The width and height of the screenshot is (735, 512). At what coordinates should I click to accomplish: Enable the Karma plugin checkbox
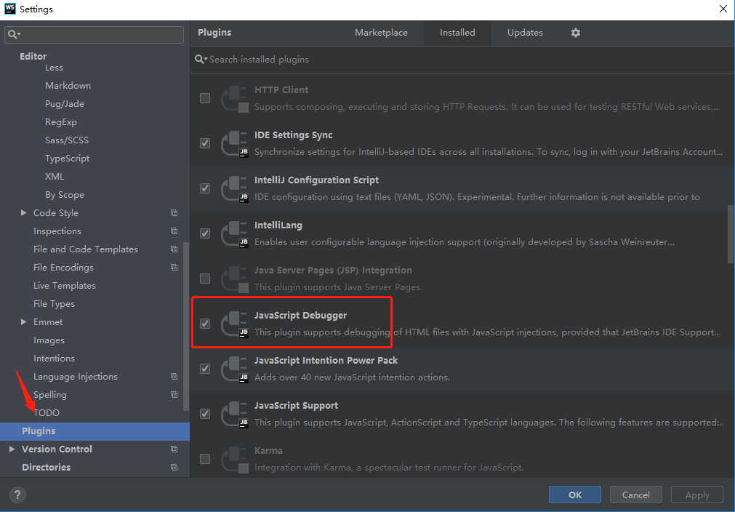205,459
